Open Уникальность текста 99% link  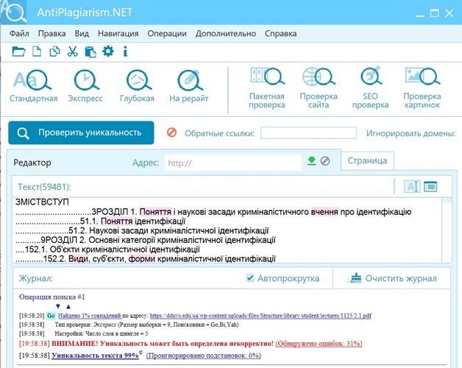click(95, 355)
